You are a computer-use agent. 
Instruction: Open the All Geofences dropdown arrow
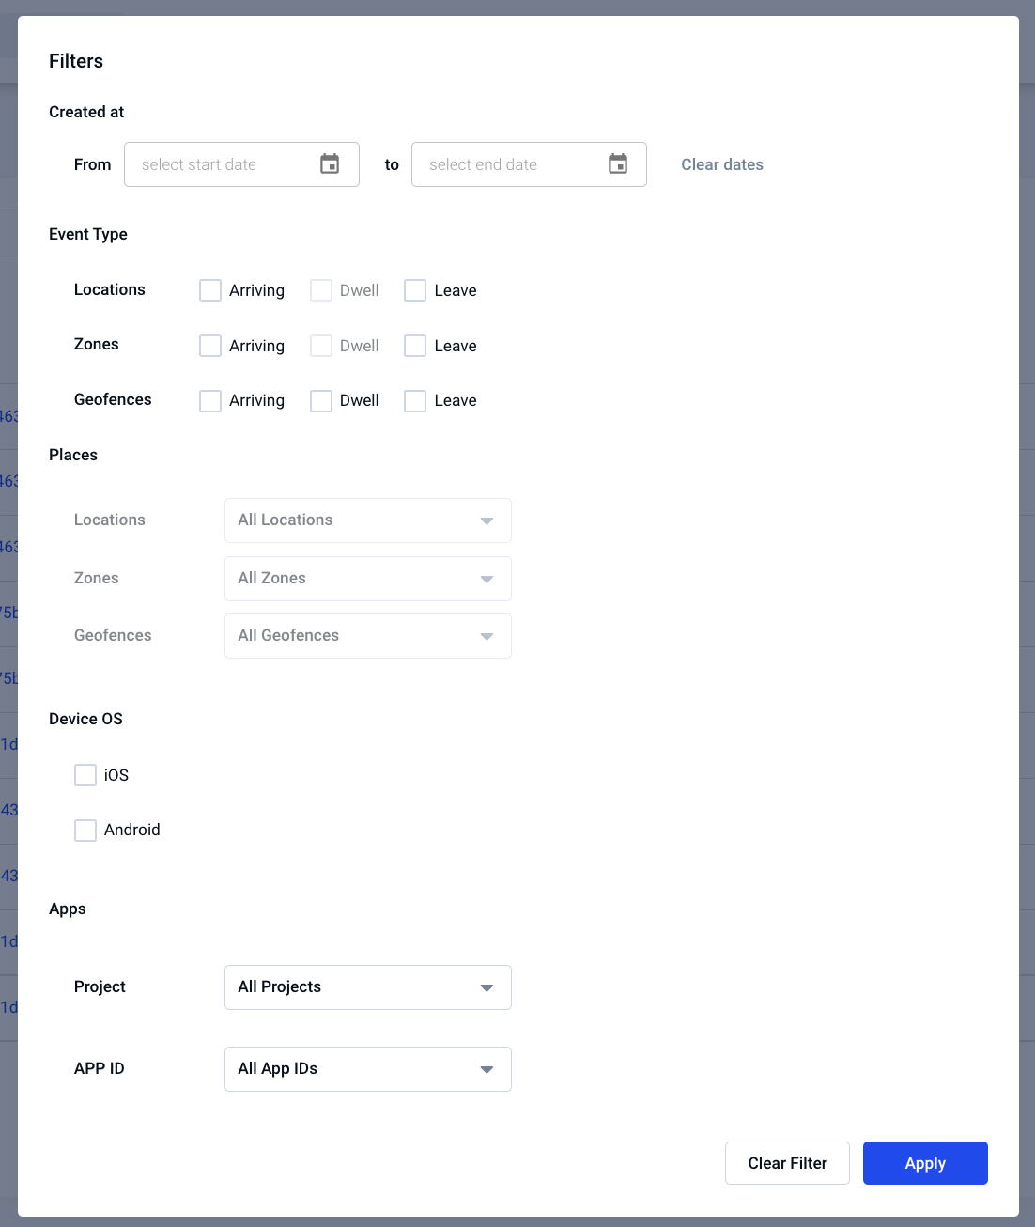487,637
